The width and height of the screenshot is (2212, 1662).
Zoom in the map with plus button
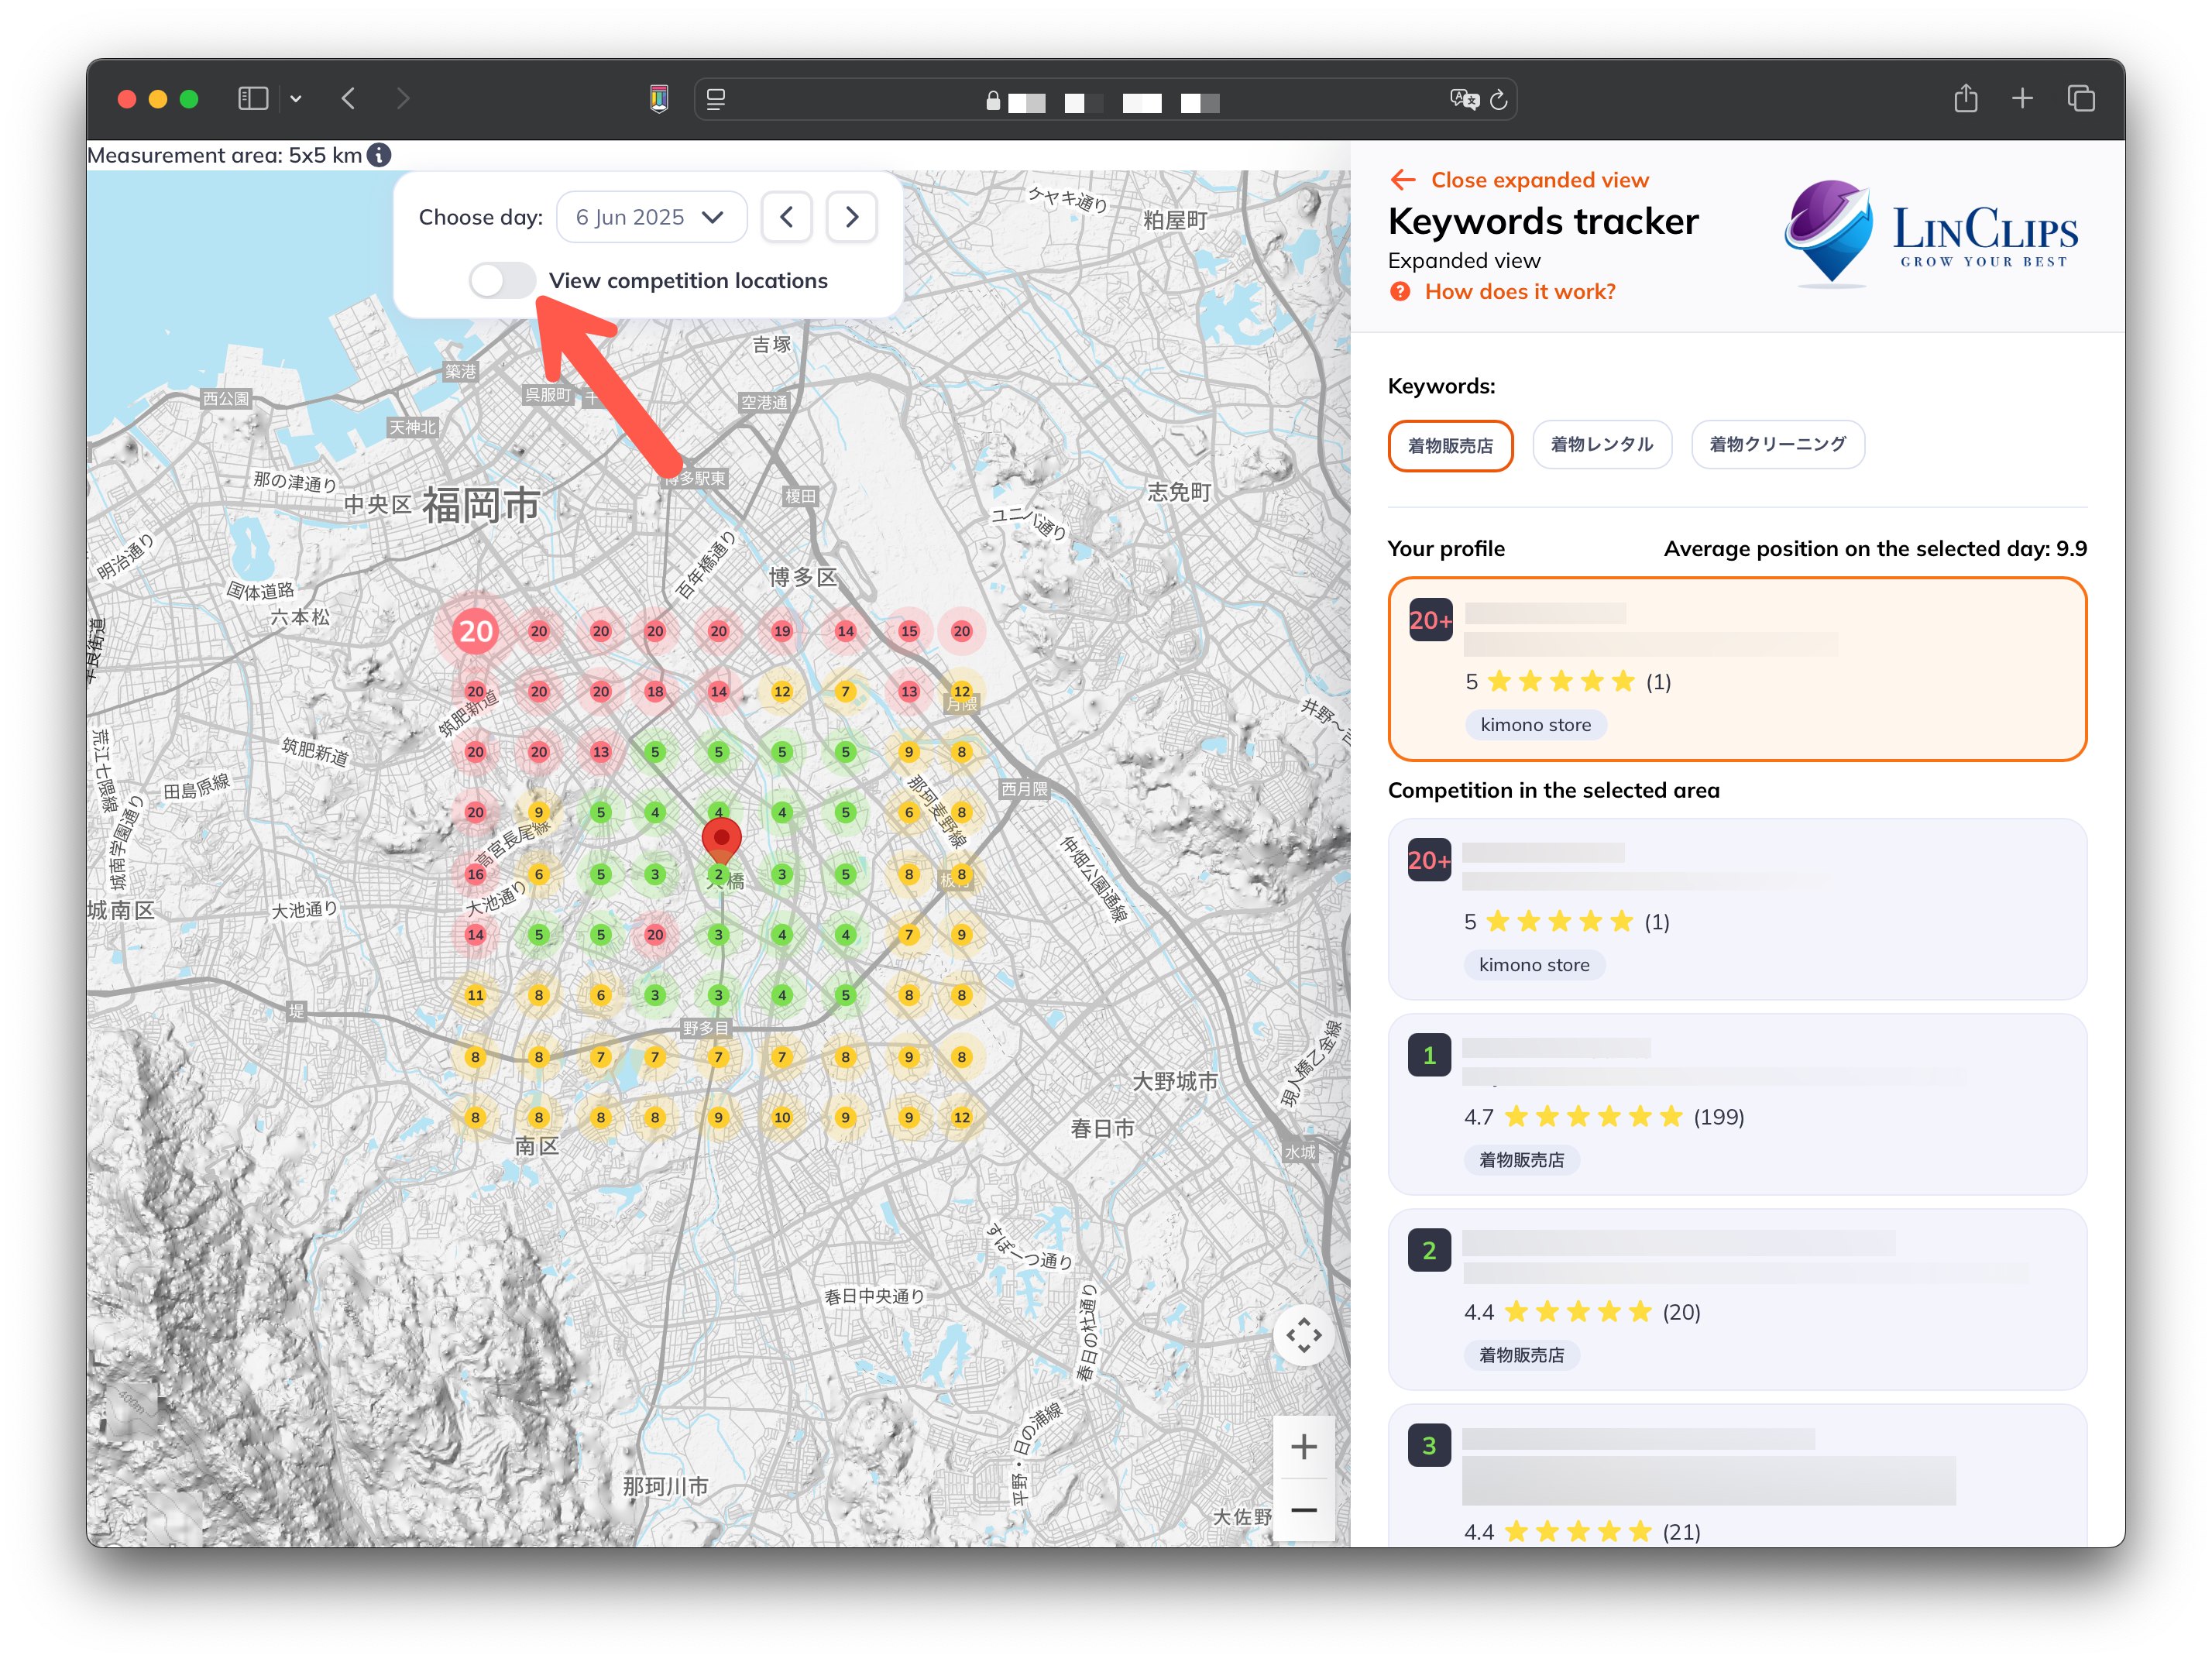[1303, 1446]
